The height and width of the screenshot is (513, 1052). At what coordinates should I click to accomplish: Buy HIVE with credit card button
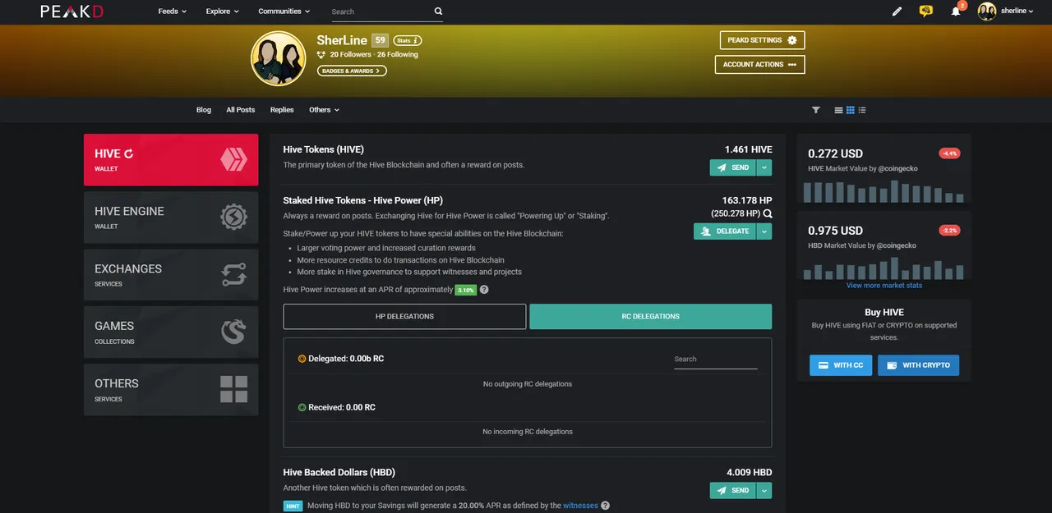coord(841,365)
